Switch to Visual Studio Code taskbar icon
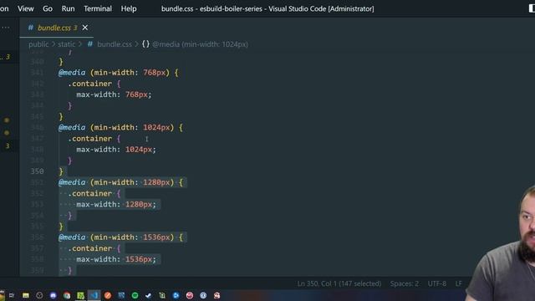Viewport: 535px width, 301px height. tap(94, 295)
